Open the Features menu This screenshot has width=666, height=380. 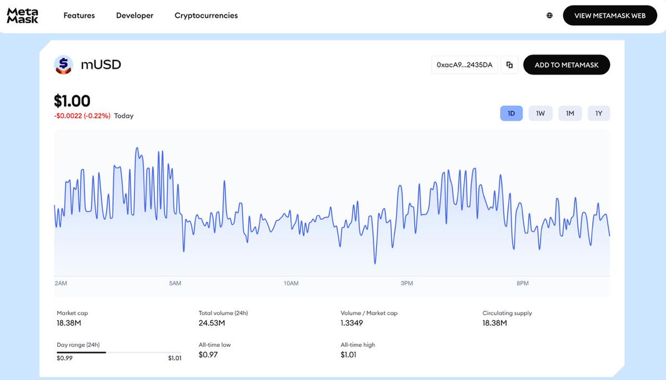coord(79,16)
